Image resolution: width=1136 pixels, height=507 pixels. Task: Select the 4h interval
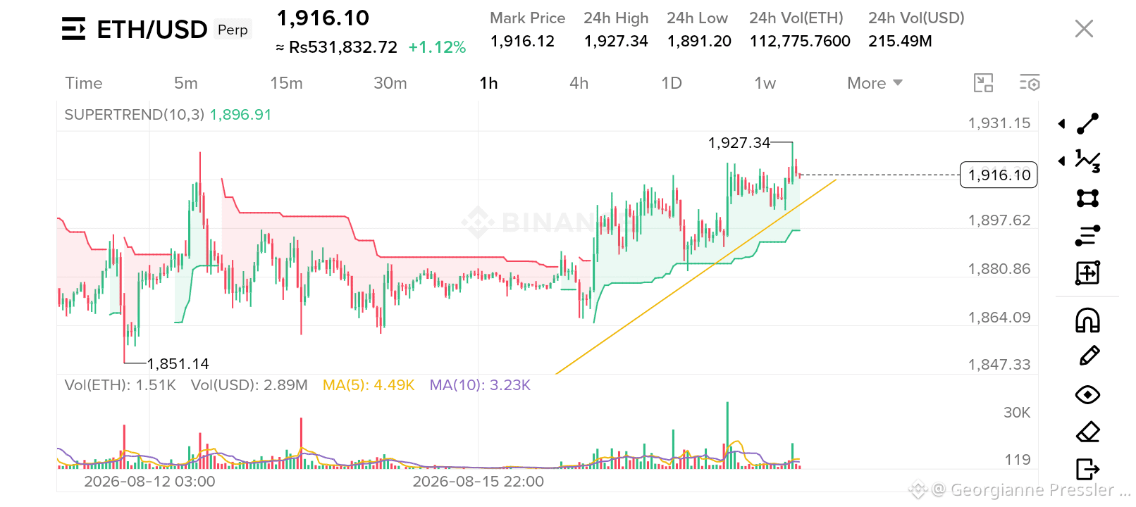(579, 83)
